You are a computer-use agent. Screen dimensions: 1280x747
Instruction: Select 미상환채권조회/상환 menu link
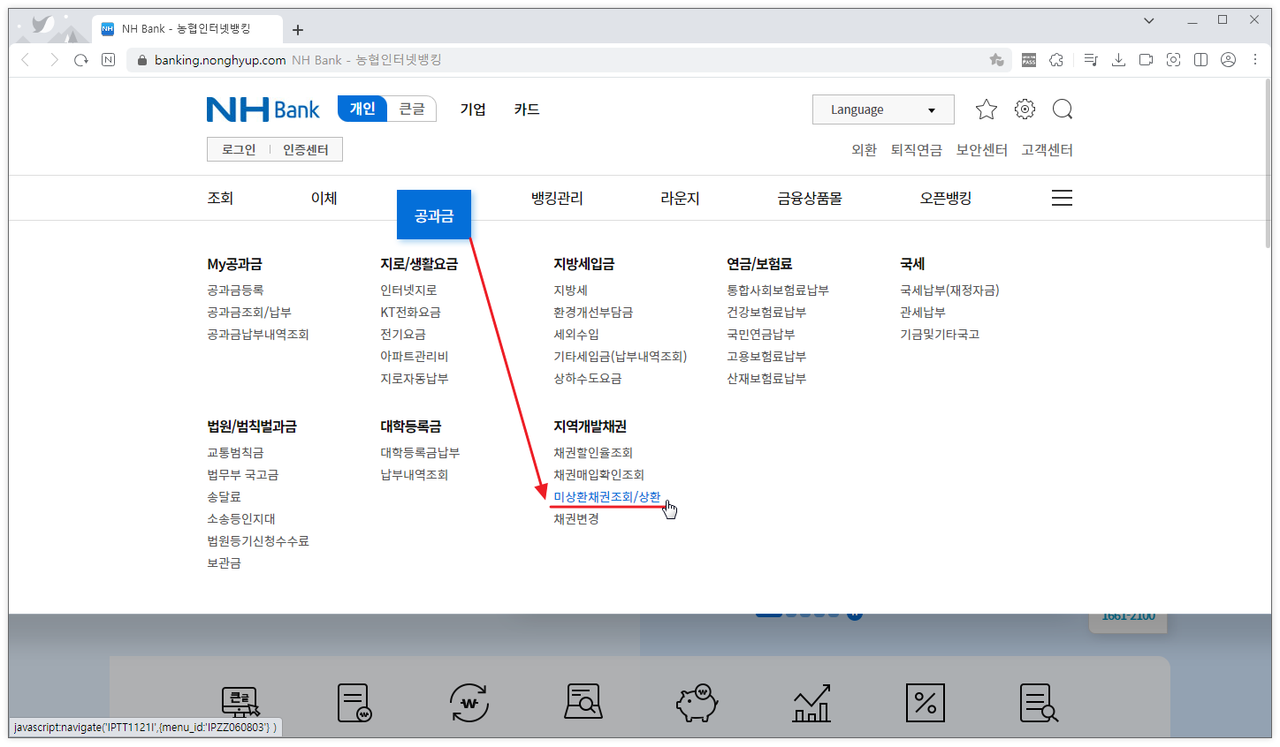point(607,497)
